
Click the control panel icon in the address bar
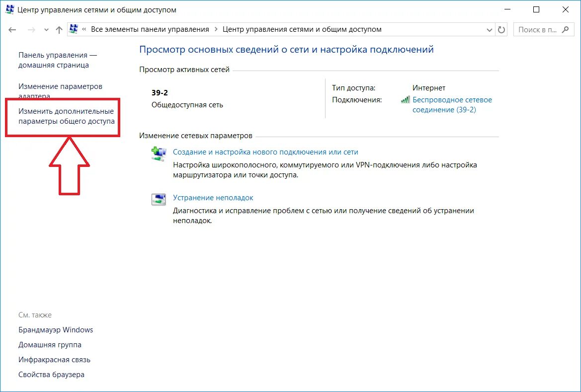(x=74, y=29)
